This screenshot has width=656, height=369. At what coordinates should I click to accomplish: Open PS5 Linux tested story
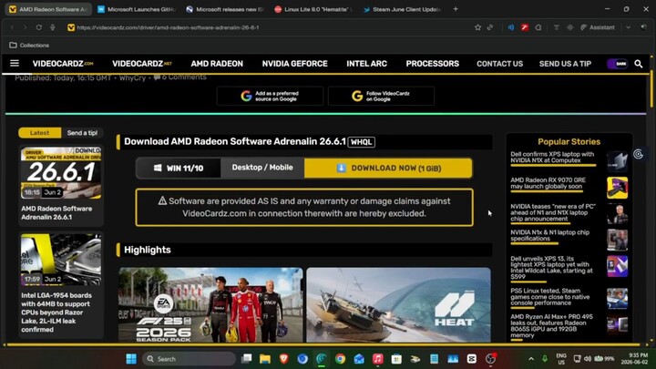click(549, 297)
